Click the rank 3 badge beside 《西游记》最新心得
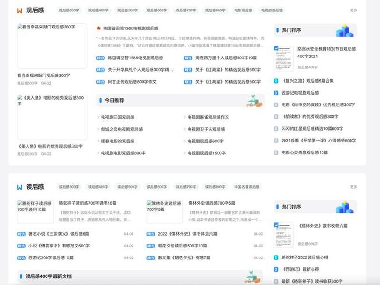 click(x=276, y=269)
